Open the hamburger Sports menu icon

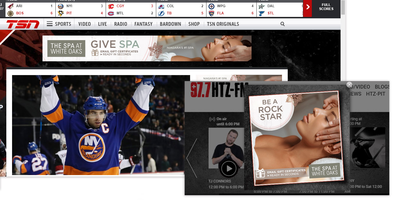[50, 24]
